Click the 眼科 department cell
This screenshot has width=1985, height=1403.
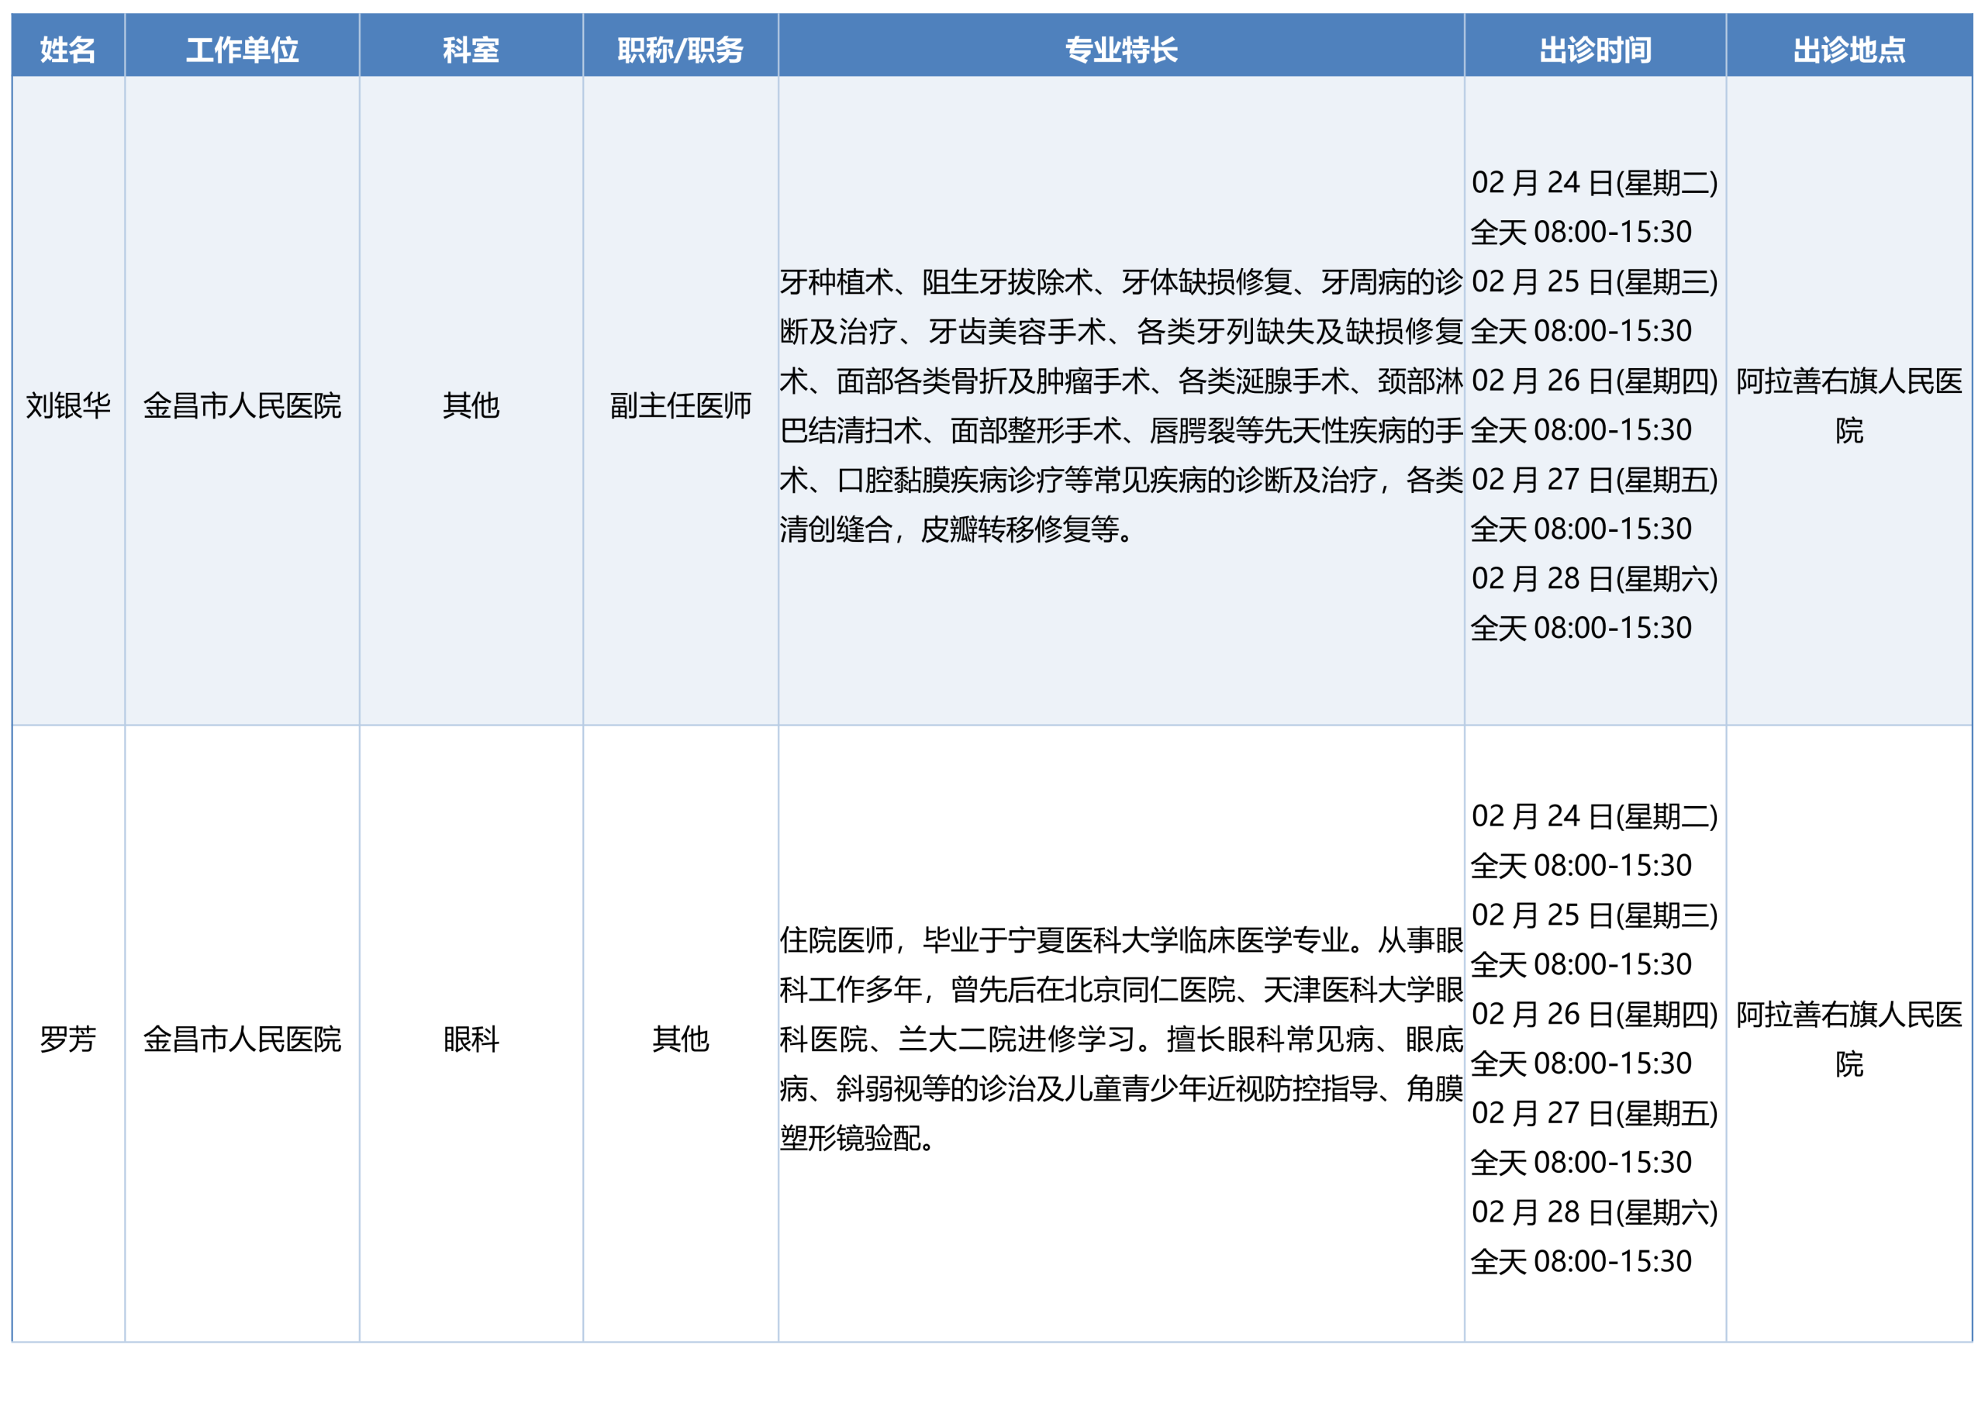point(471,1039)
